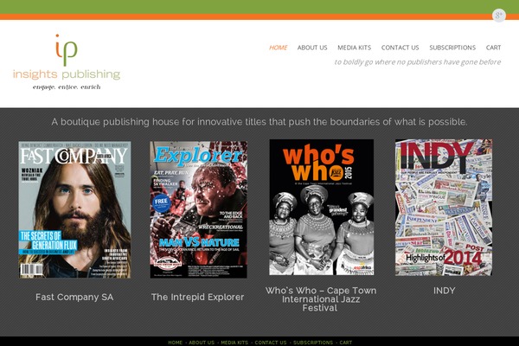The width and height of the screenshot is (519, 346).
Task: Open the Who's Who 2015 cover
Action: coord(322,208)
